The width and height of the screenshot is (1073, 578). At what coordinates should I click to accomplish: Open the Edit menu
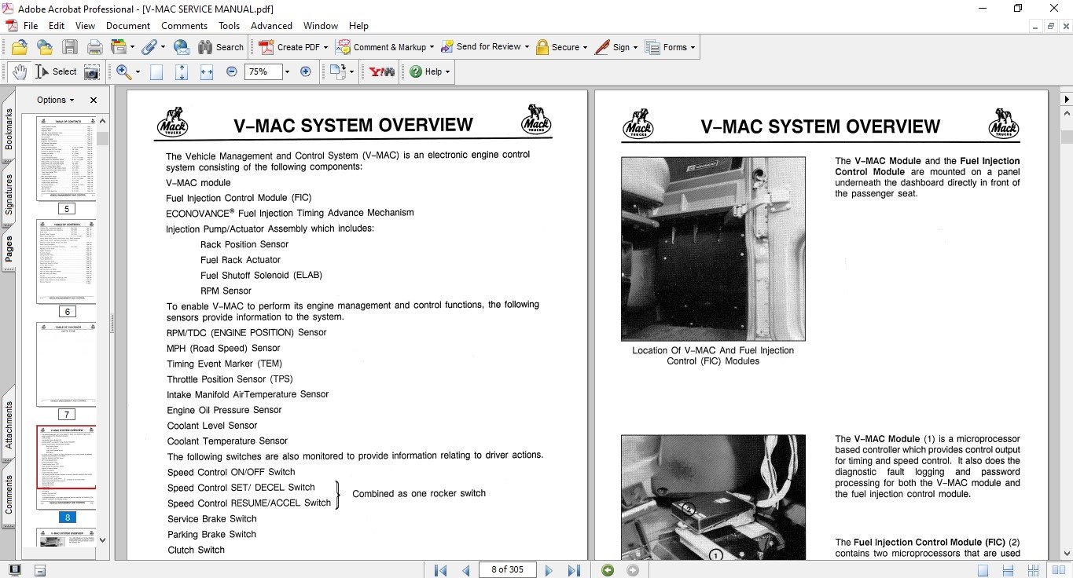pyautogui.click(x=57, y=26)
